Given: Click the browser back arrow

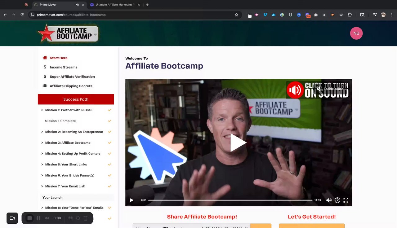Looking at the screenshot, I should pos(5,15).
